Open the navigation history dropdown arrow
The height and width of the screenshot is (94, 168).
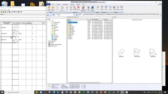[x=52, y=15]
